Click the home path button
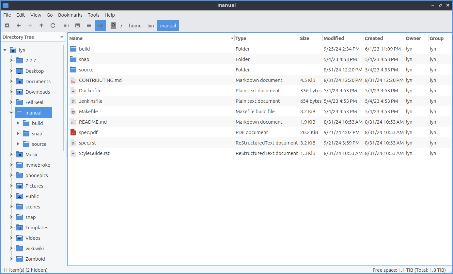This screenshot has height=274, width=453. coord(135,26)
